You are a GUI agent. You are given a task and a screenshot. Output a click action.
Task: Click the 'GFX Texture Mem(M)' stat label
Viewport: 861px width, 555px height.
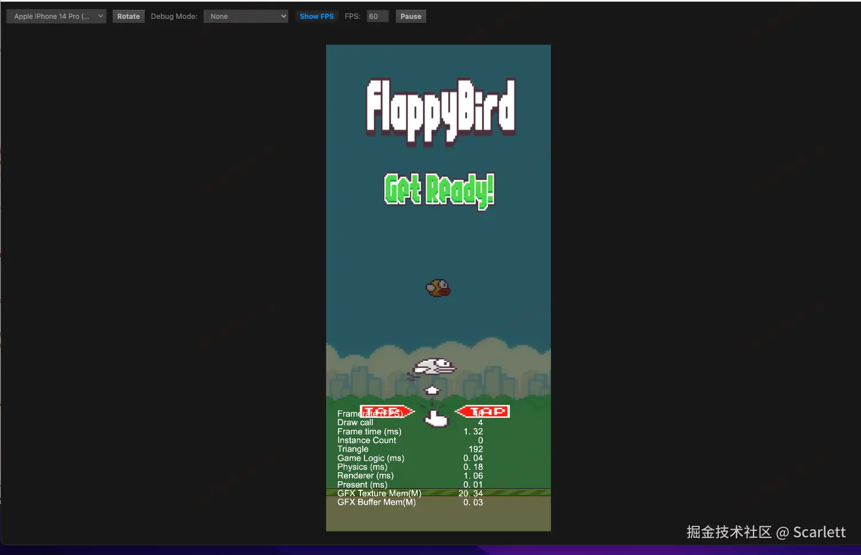[x=379, y=493]
